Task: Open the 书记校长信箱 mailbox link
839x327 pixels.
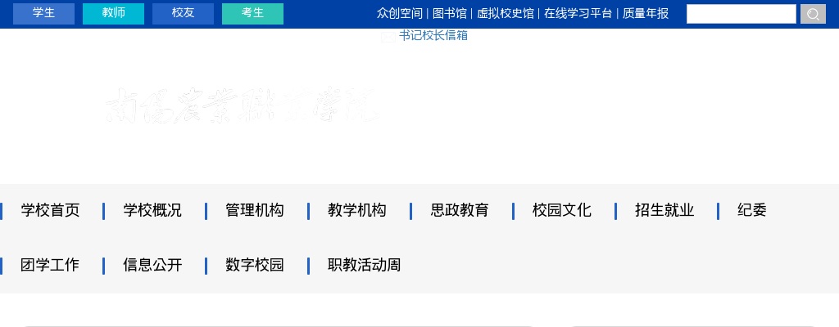Action: point(433,36)
